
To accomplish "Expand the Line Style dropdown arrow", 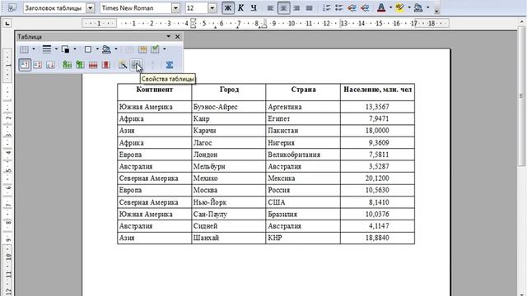I will pyautogui.click(x=56, y=49).
